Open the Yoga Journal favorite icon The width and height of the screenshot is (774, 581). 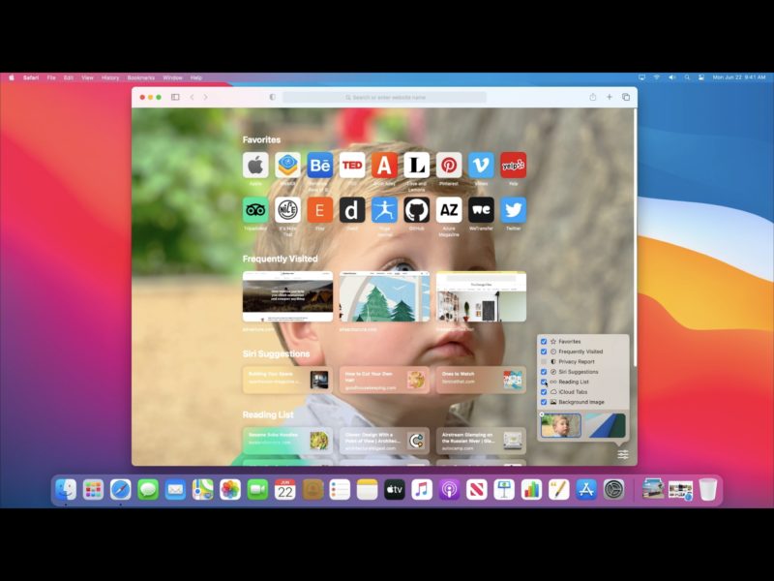pos(384,210)
